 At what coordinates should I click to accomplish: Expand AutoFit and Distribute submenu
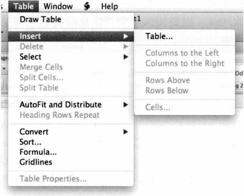click(71, 104)
